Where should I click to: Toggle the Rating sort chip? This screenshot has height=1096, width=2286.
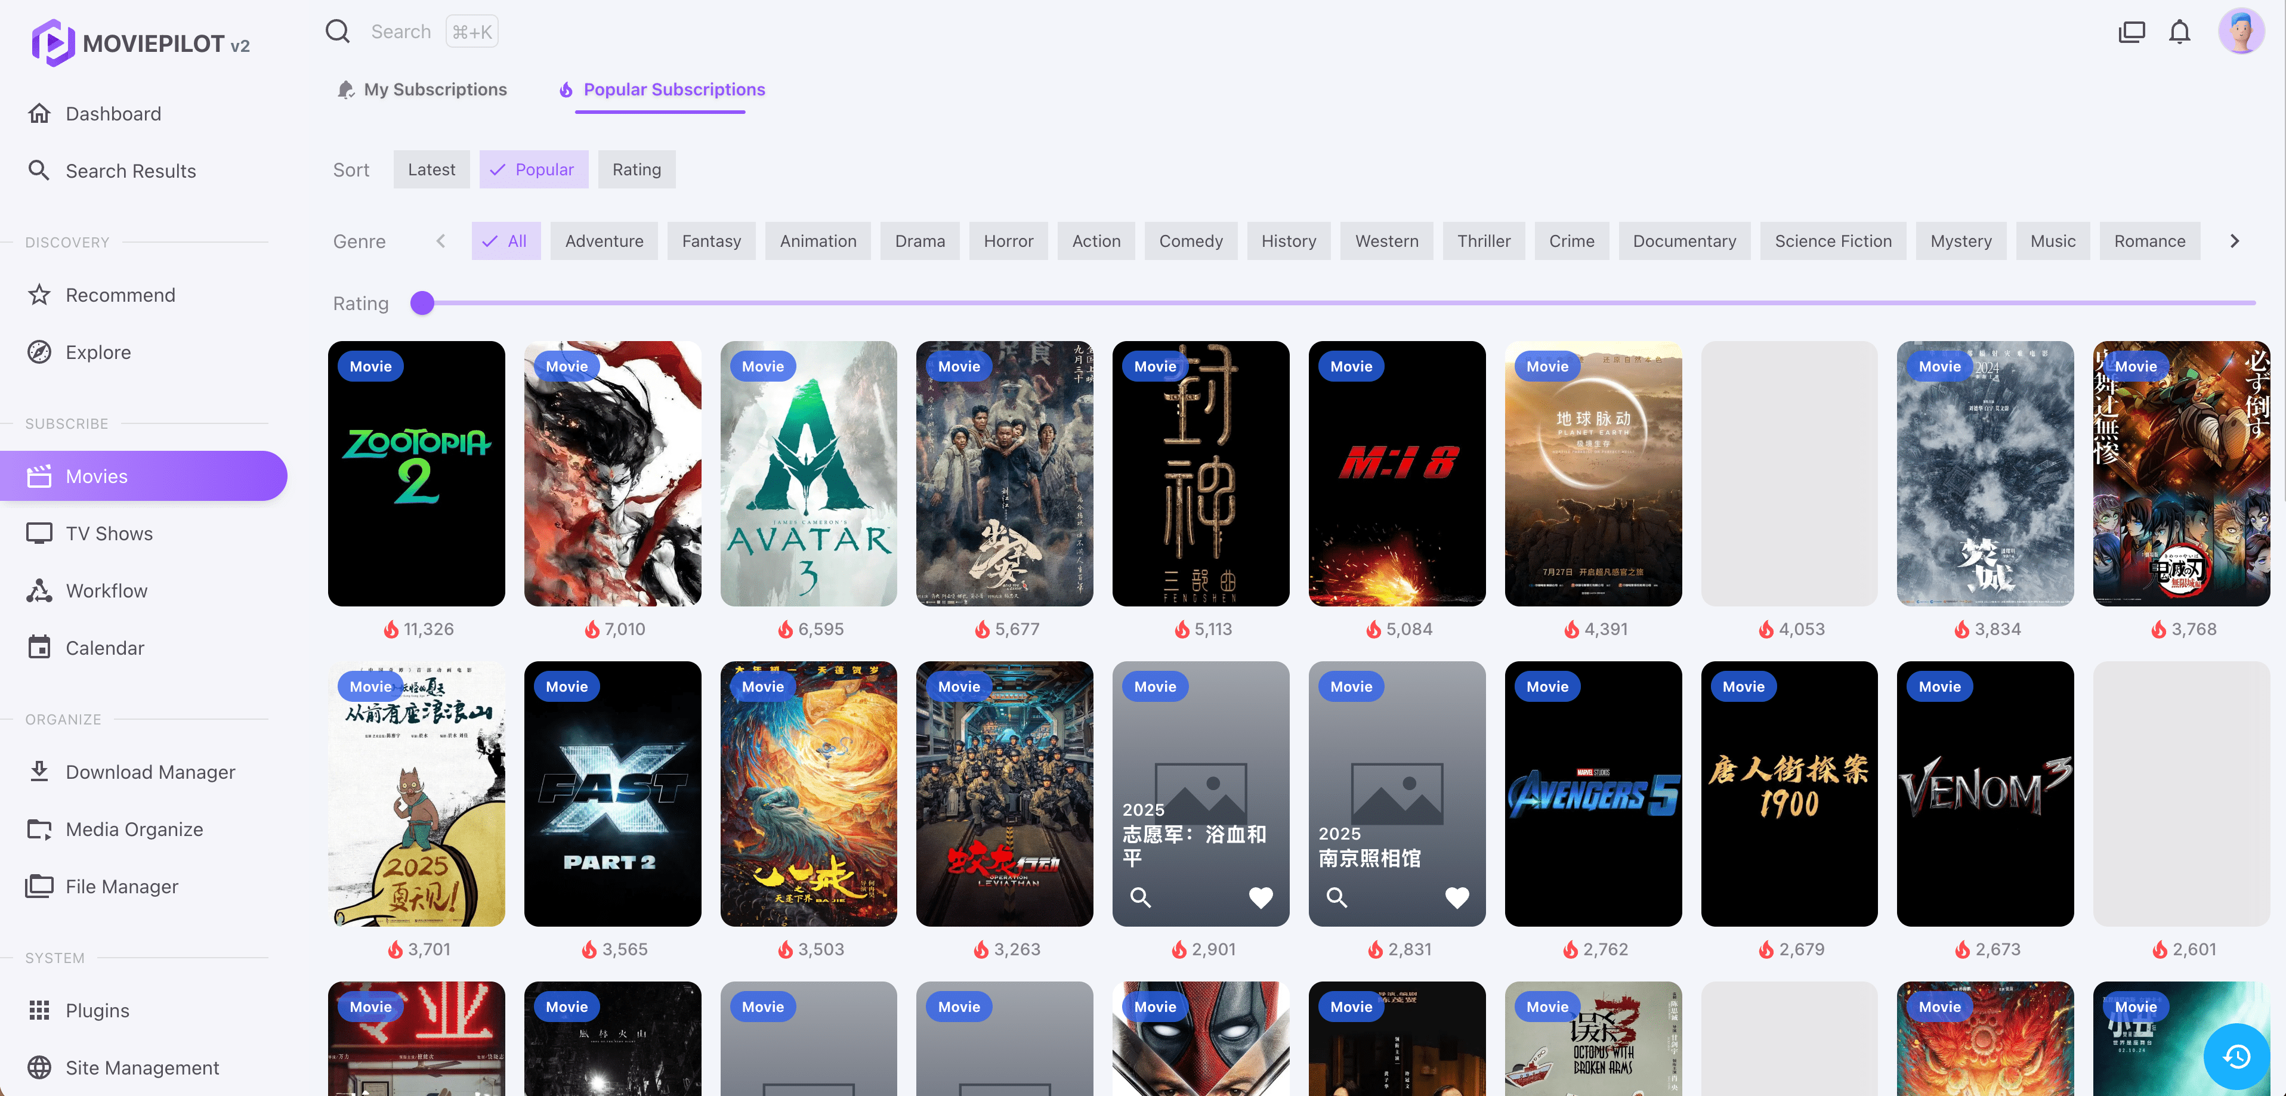637,169
